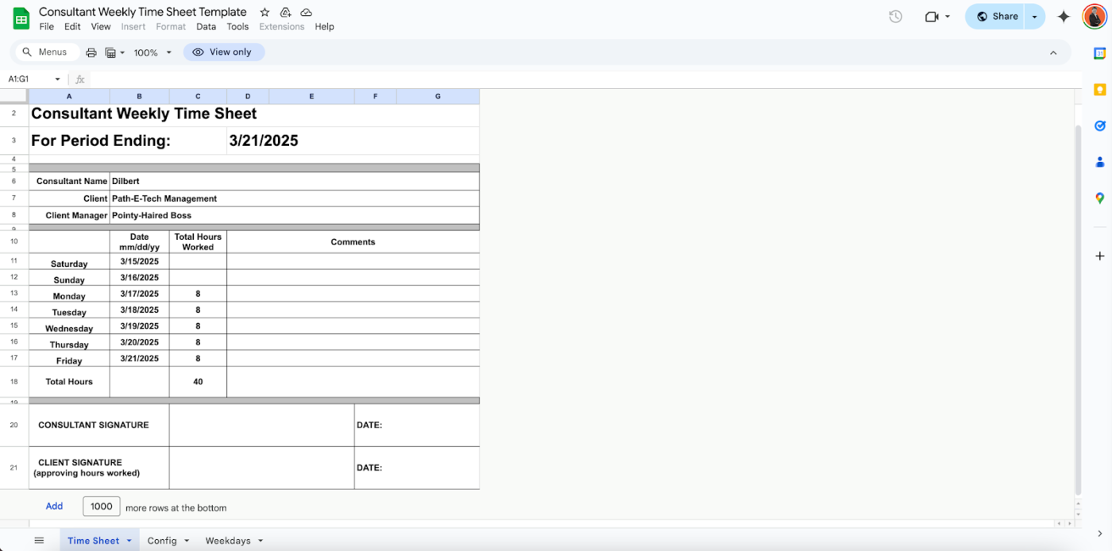Open all sheets list hamburger icon

point(39,541)
